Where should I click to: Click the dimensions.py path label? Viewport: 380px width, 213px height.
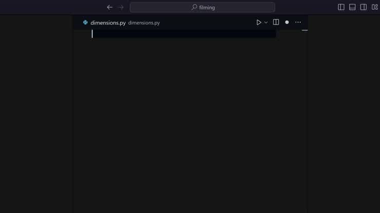144,23
